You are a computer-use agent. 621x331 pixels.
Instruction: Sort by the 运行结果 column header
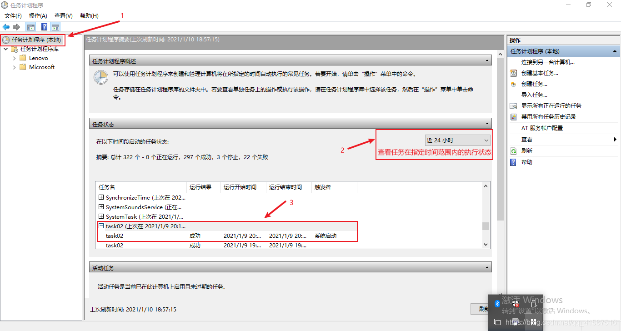pyautogui.click(x=204, y=187)
